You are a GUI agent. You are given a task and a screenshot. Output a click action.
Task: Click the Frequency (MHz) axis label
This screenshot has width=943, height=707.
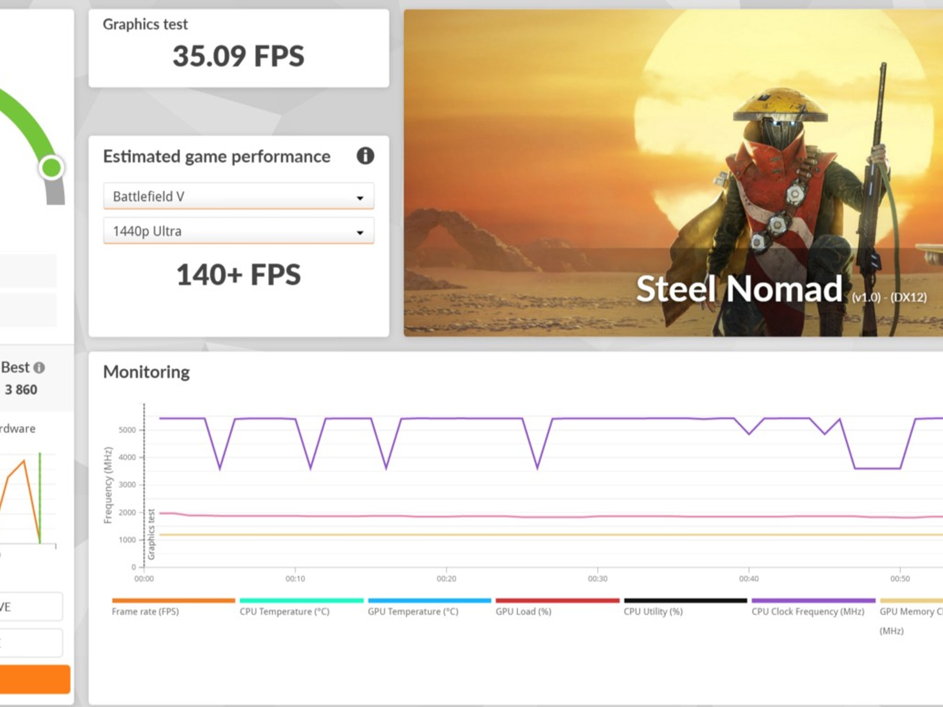point(108,485)
